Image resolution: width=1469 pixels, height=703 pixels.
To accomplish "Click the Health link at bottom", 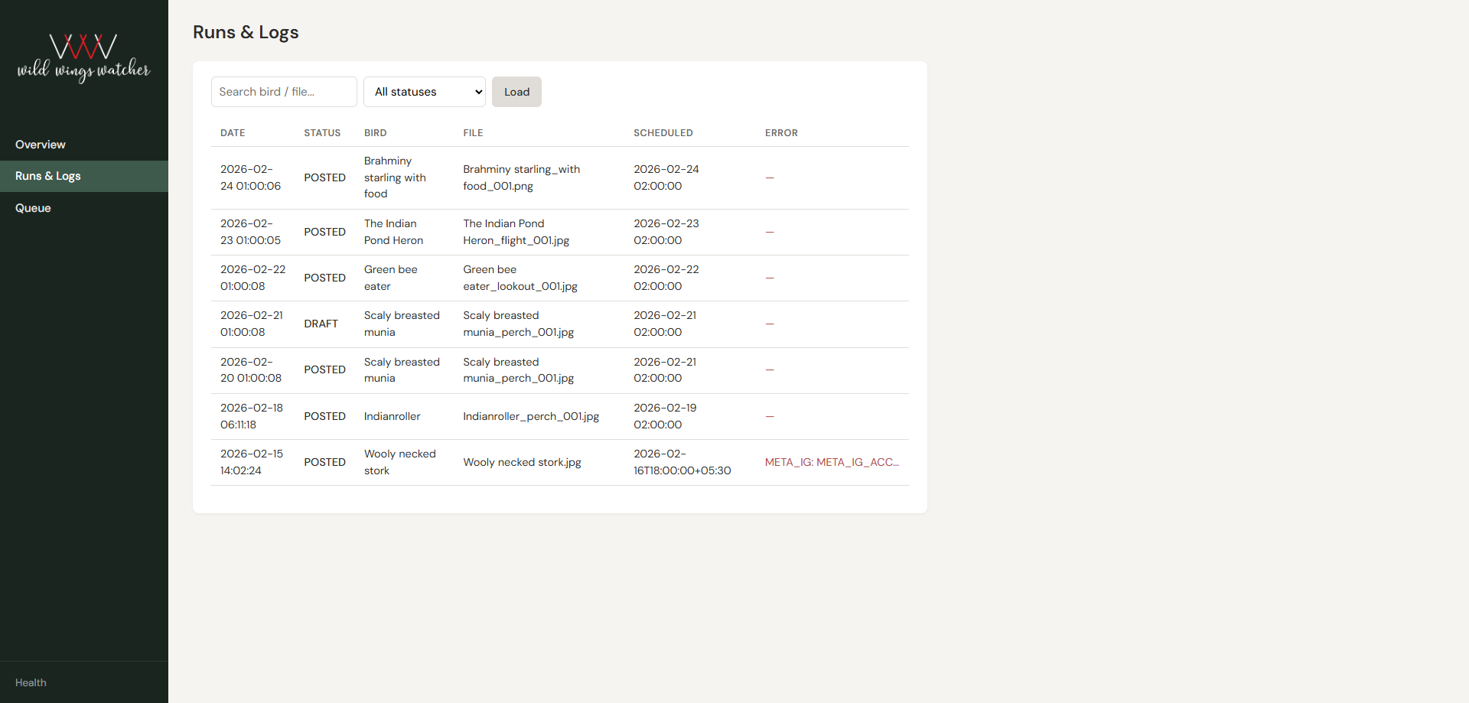I will pos(30,682).
